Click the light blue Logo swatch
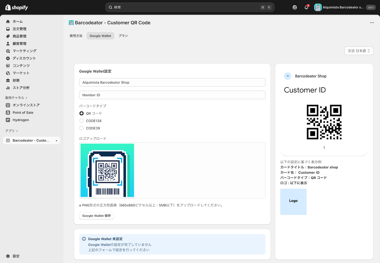 293,202
